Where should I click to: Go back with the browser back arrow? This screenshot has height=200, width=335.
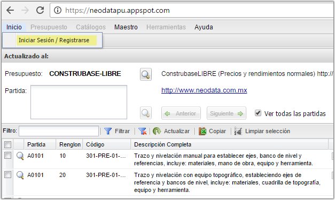(10, 10)
